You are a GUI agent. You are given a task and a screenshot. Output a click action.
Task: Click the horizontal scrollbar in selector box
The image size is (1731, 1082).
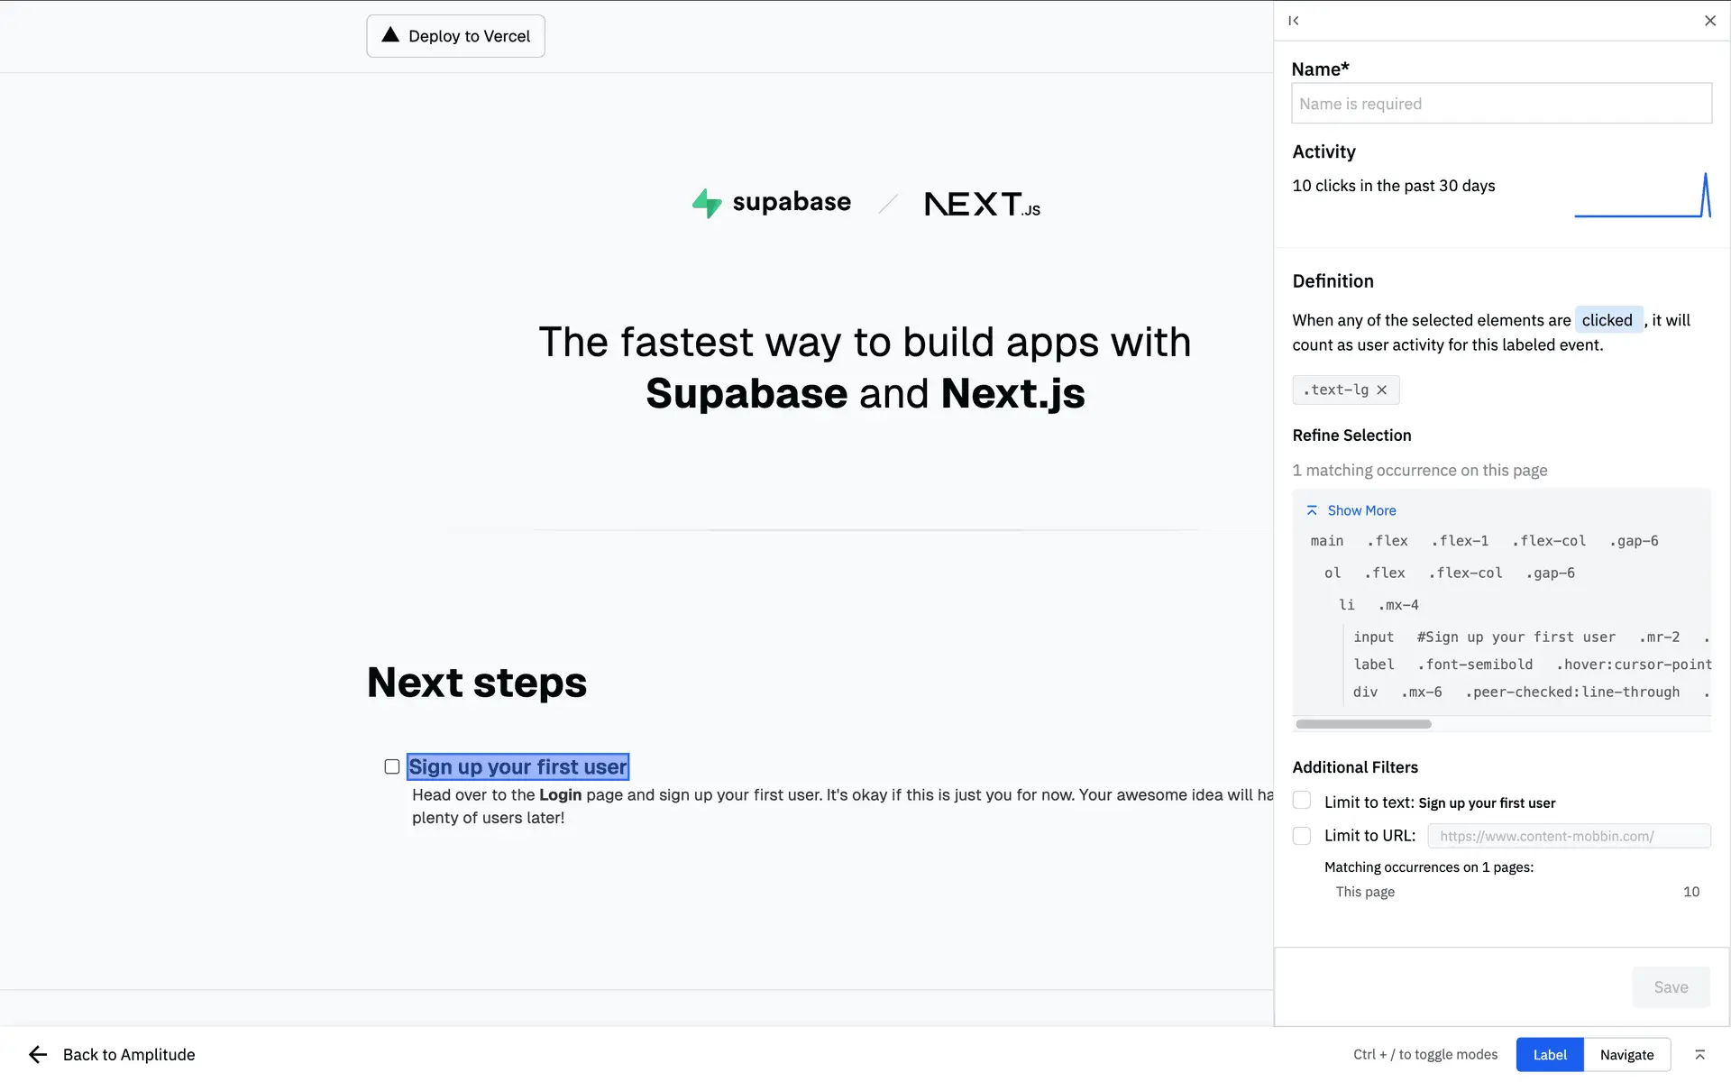coord(1363,724)
